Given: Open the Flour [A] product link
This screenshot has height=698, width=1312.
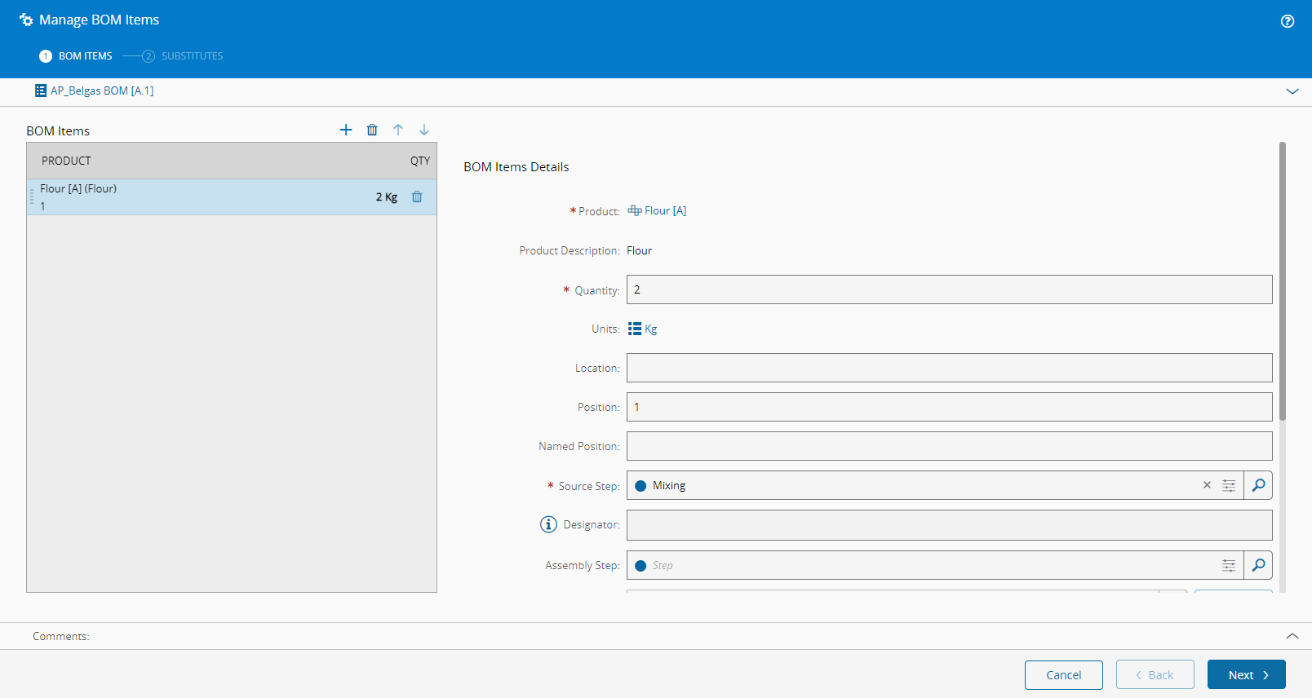Looking at the screenshot, I should (x=664, y=210).
